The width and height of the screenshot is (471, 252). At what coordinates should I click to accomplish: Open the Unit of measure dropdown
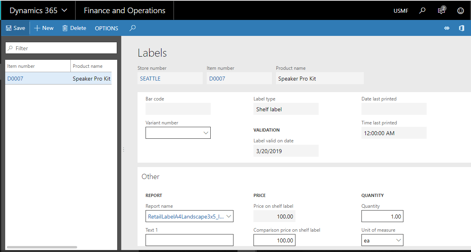pyautogui.click(x=398, y=240)
